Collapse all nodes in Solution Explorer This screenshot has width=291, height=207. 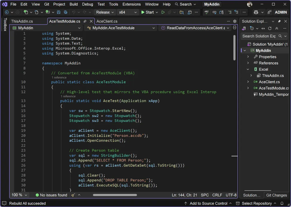tap(276, 28)
